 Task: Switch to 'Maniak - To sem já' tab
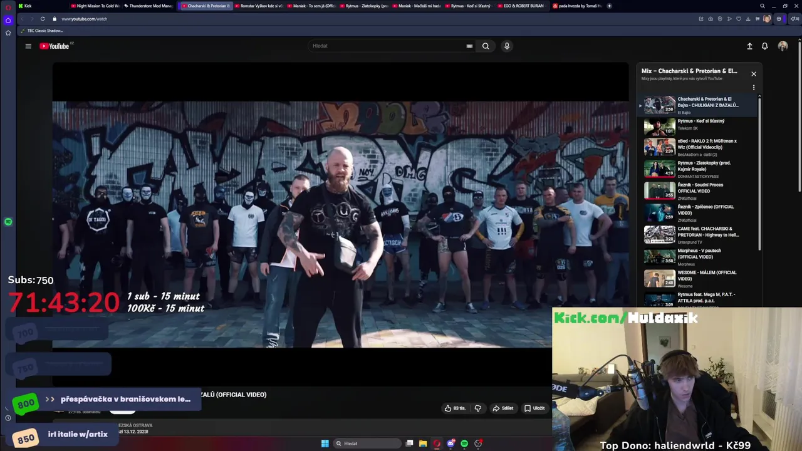pos(311,6)
